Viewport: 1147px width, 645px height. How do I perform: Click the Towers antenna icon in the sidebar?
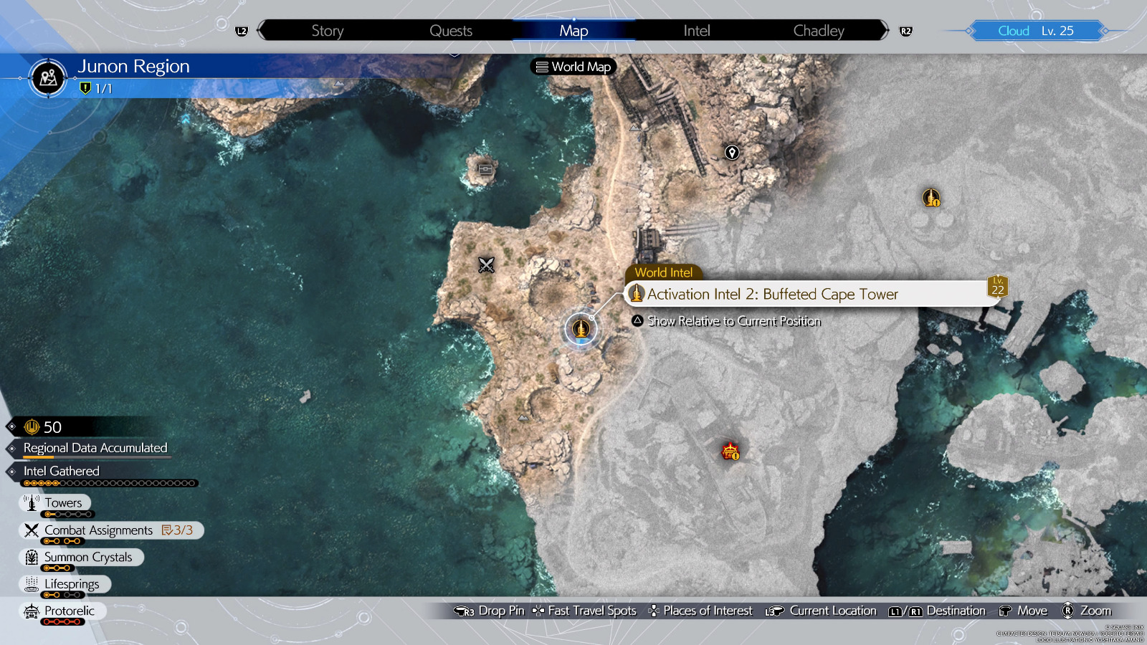(x=30, y=502)
